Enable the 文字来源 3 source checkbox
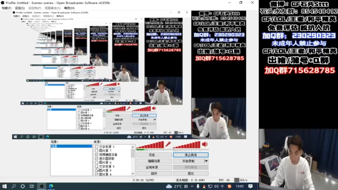Viewport: 338px width, 190px height. pos(96,147)
